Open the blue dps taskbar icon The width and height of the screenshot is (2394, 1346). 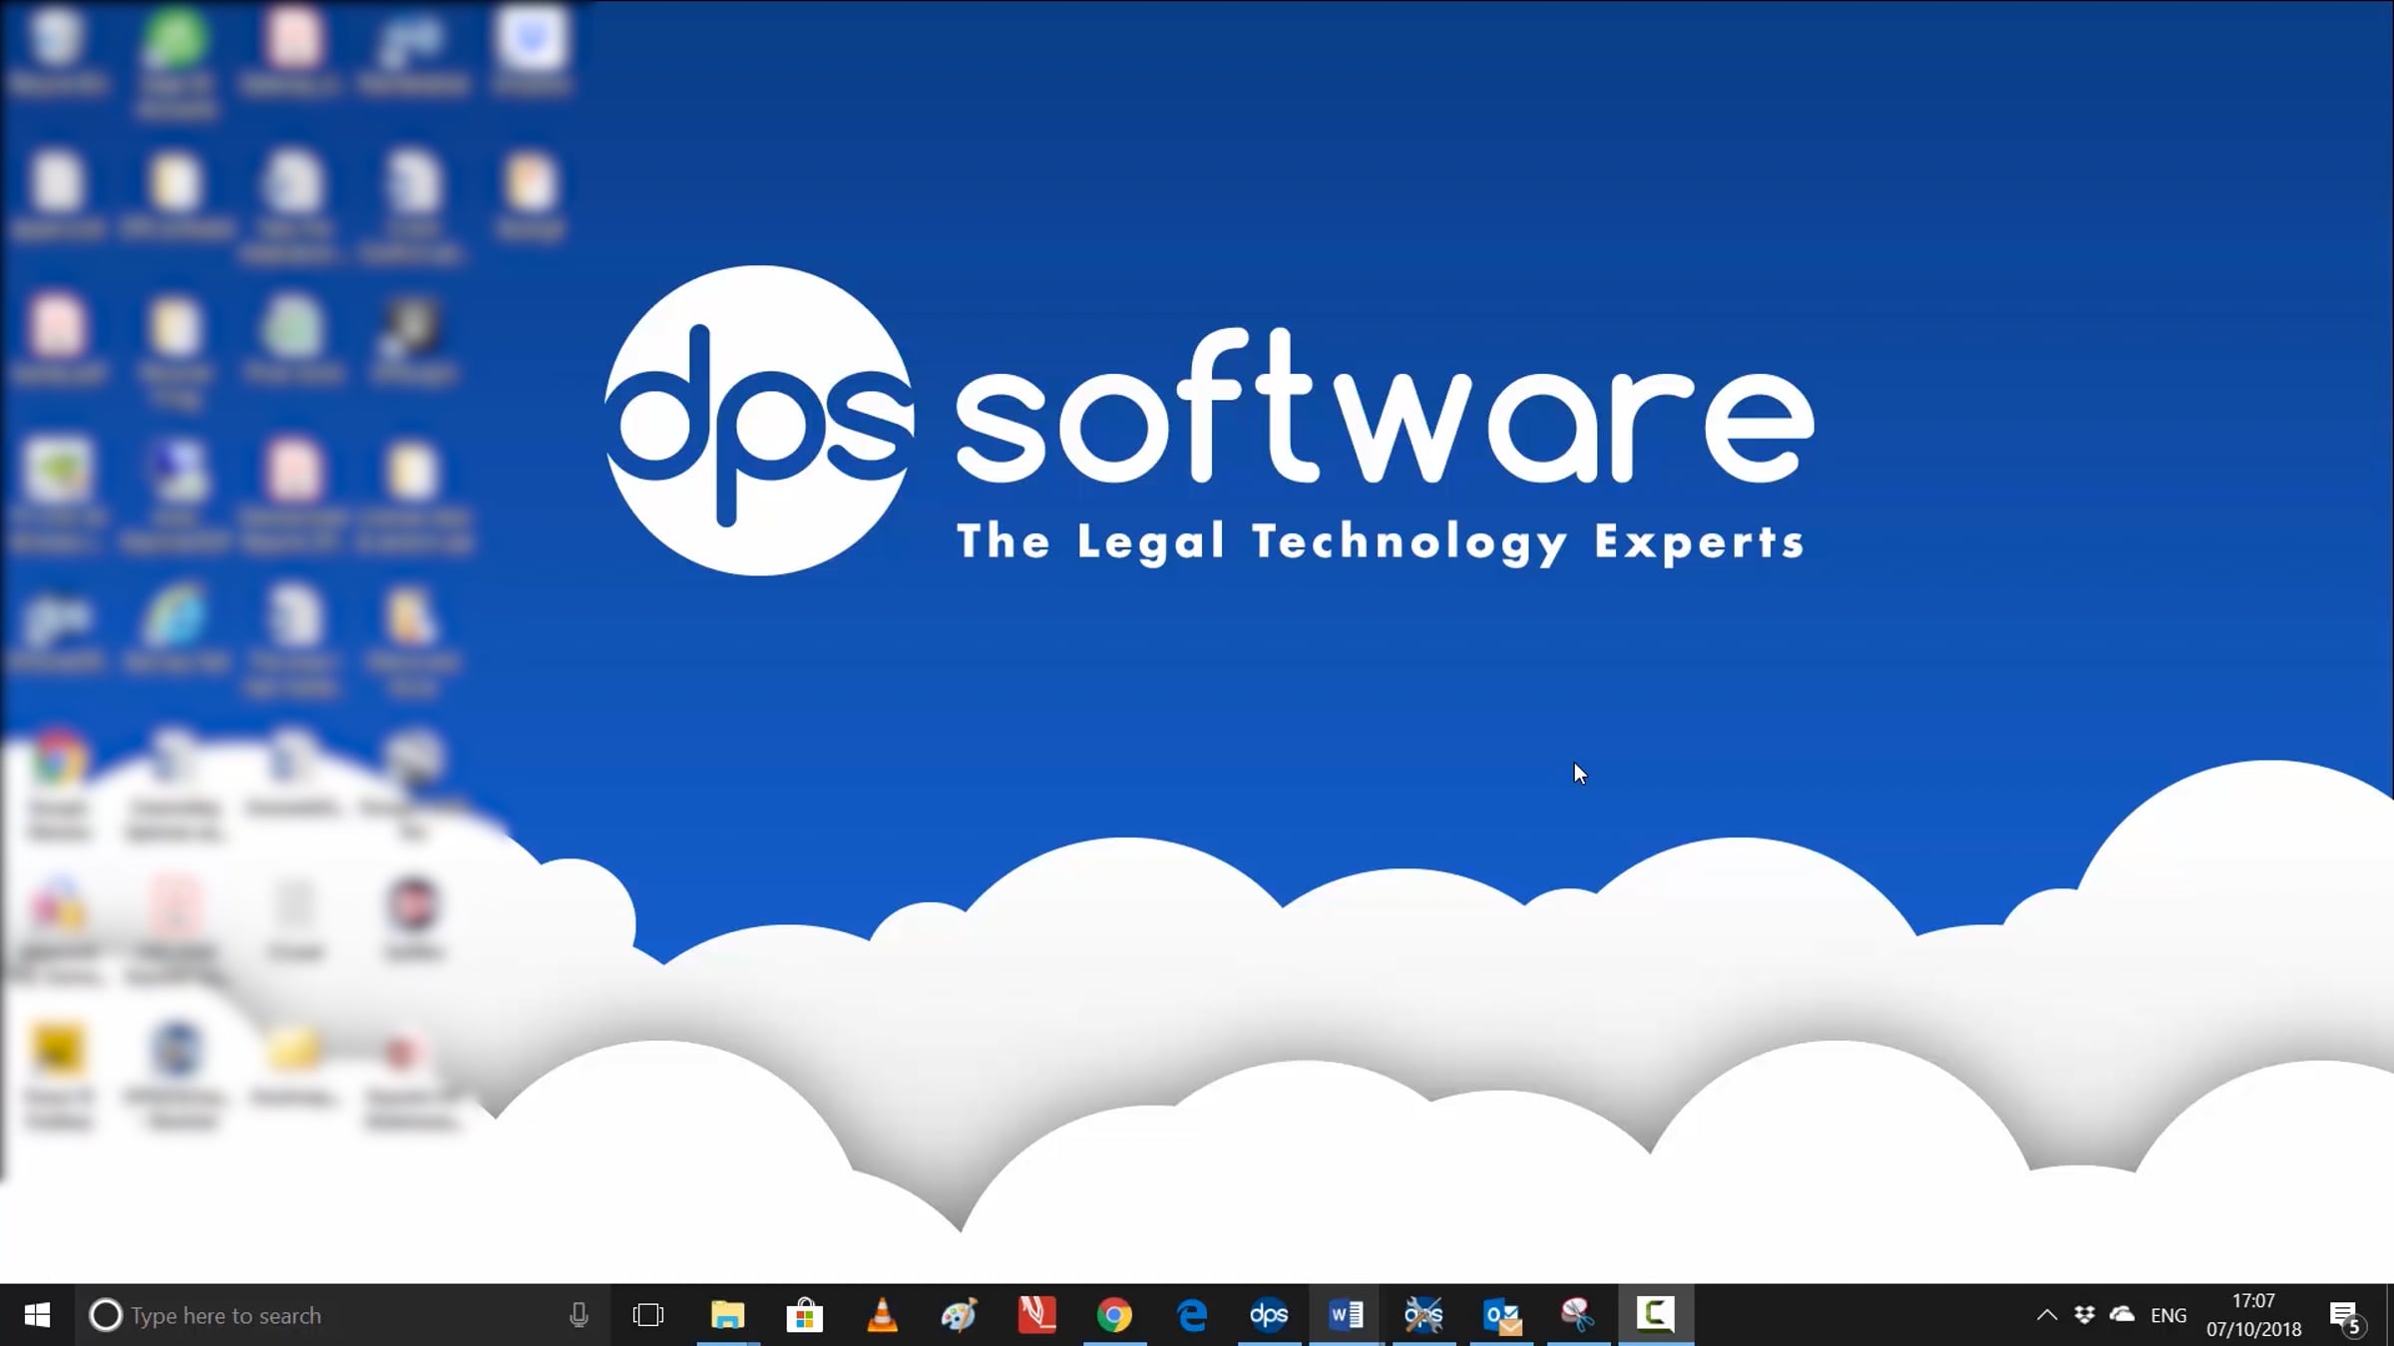1269,1315
